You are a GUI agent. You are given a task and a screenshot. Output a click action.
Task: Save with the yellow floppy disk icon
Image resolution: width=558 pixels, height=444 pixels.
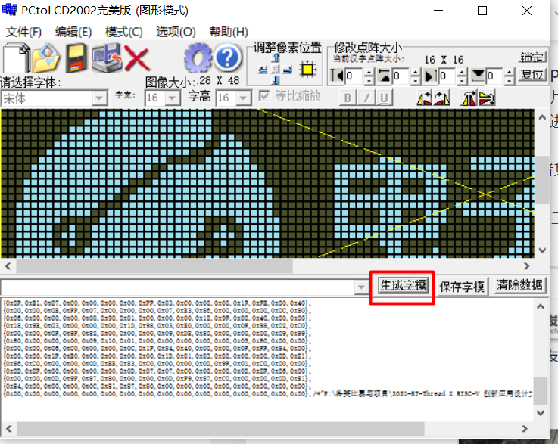point(76,57)
